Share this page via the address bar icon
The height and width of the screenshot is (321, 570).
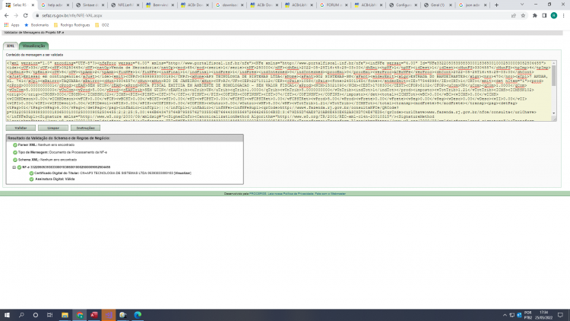(514, 16)
